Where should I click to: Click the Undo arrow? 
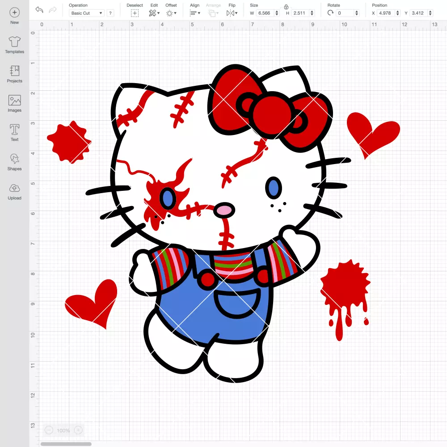point(39,10)
